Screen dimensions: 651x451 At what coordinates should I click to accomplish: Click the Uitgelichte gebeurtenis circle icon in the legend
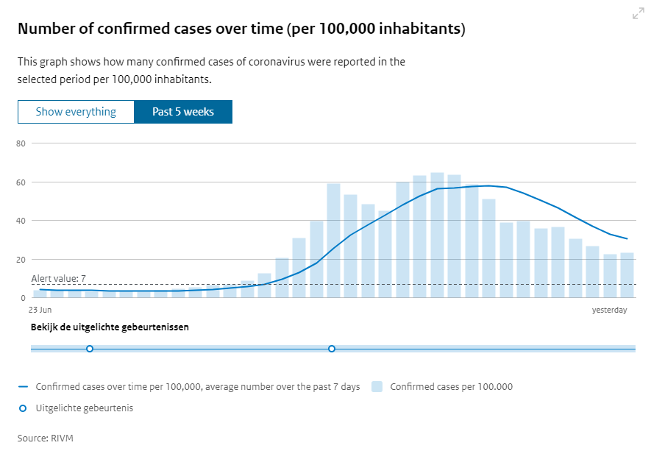(23, 408)
